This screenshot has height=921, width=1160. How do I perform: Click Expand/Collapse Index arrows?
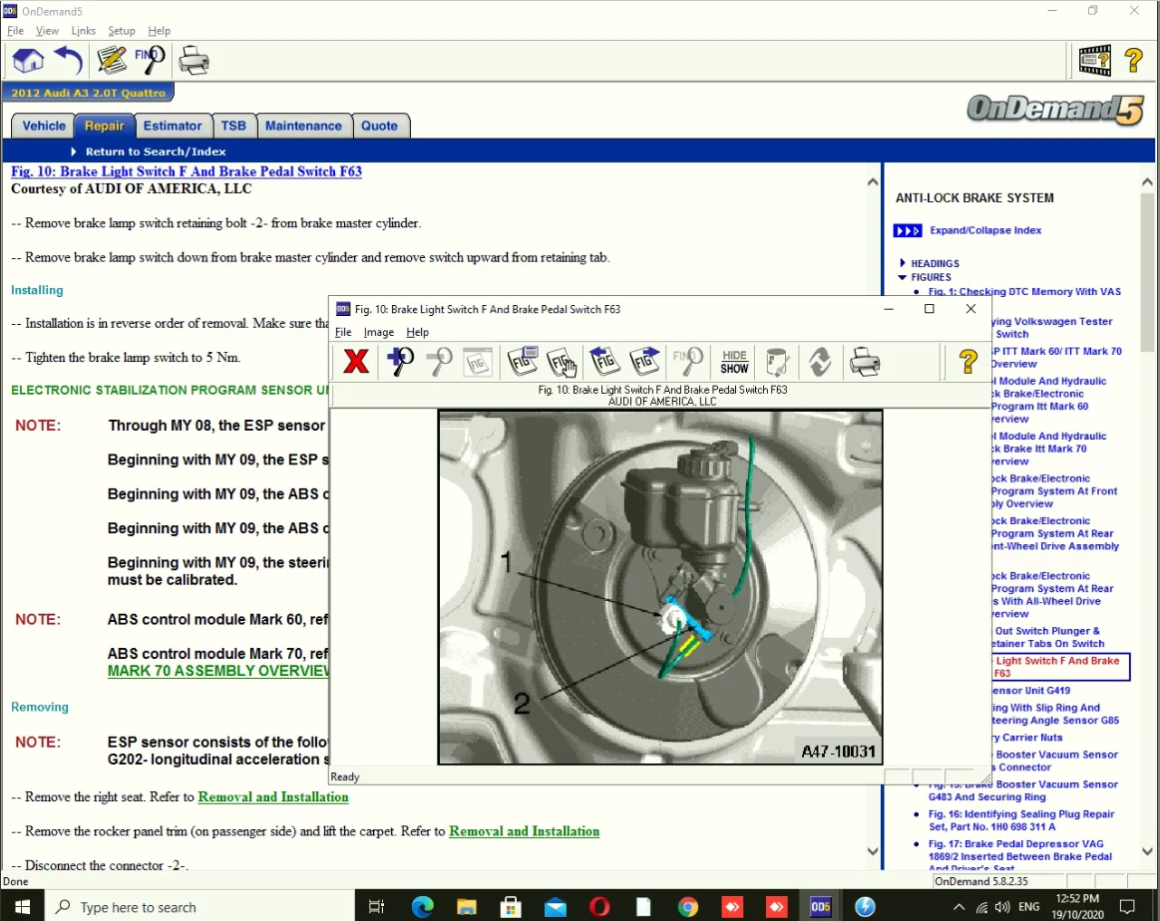[x=908, y=231]
